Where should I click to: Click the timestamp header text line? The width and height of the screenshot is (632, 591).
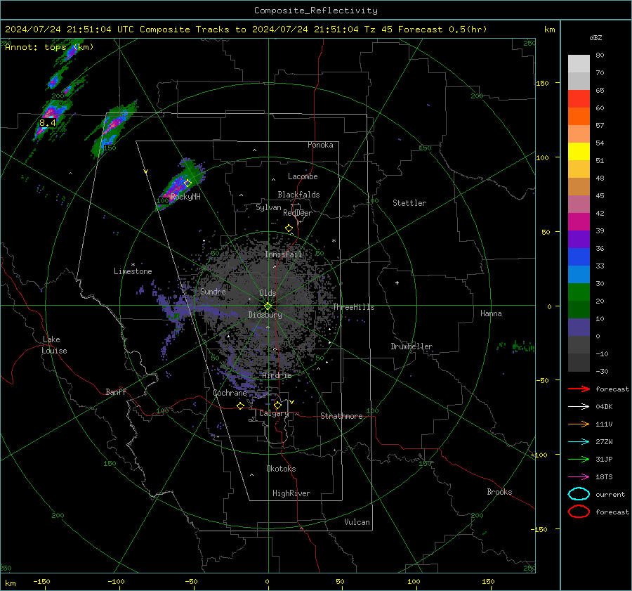(246, 30)
